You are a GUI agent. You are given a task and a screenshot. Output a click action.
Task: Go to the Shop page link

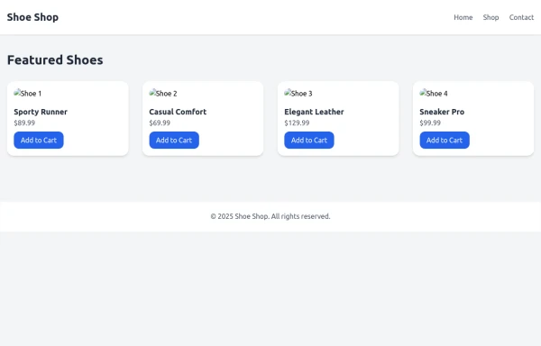pos(491,17)
